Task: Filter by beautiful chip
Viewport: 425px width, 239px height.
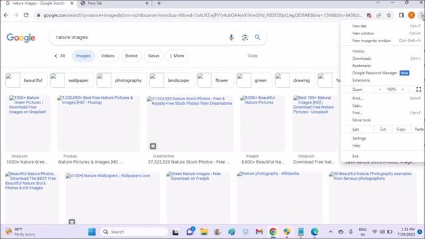Action: 26,80
